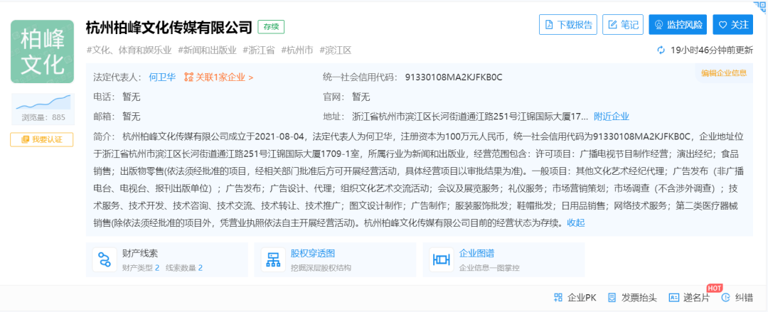Report an error via 纠错
This screenshot has width=768, height=312.
[725, 298]
